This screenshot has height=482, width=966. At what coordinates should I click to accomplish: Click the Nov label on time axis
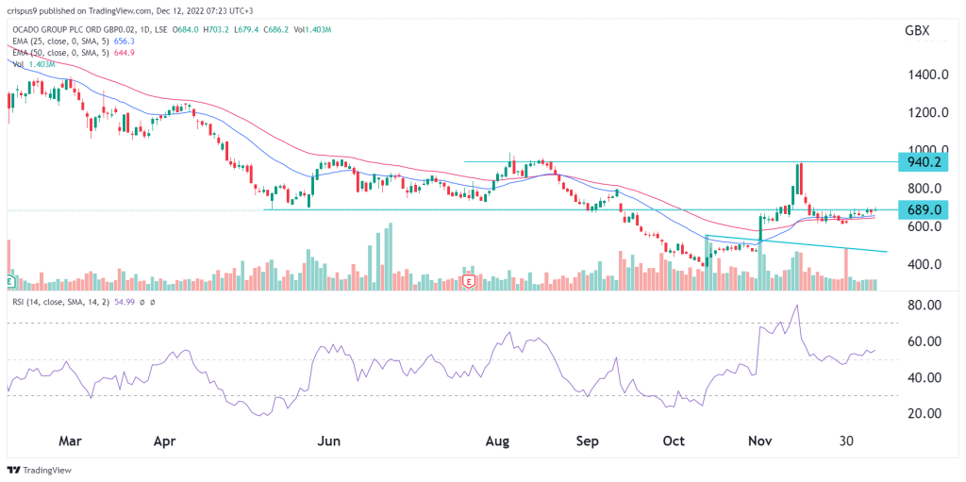[758, 441]
